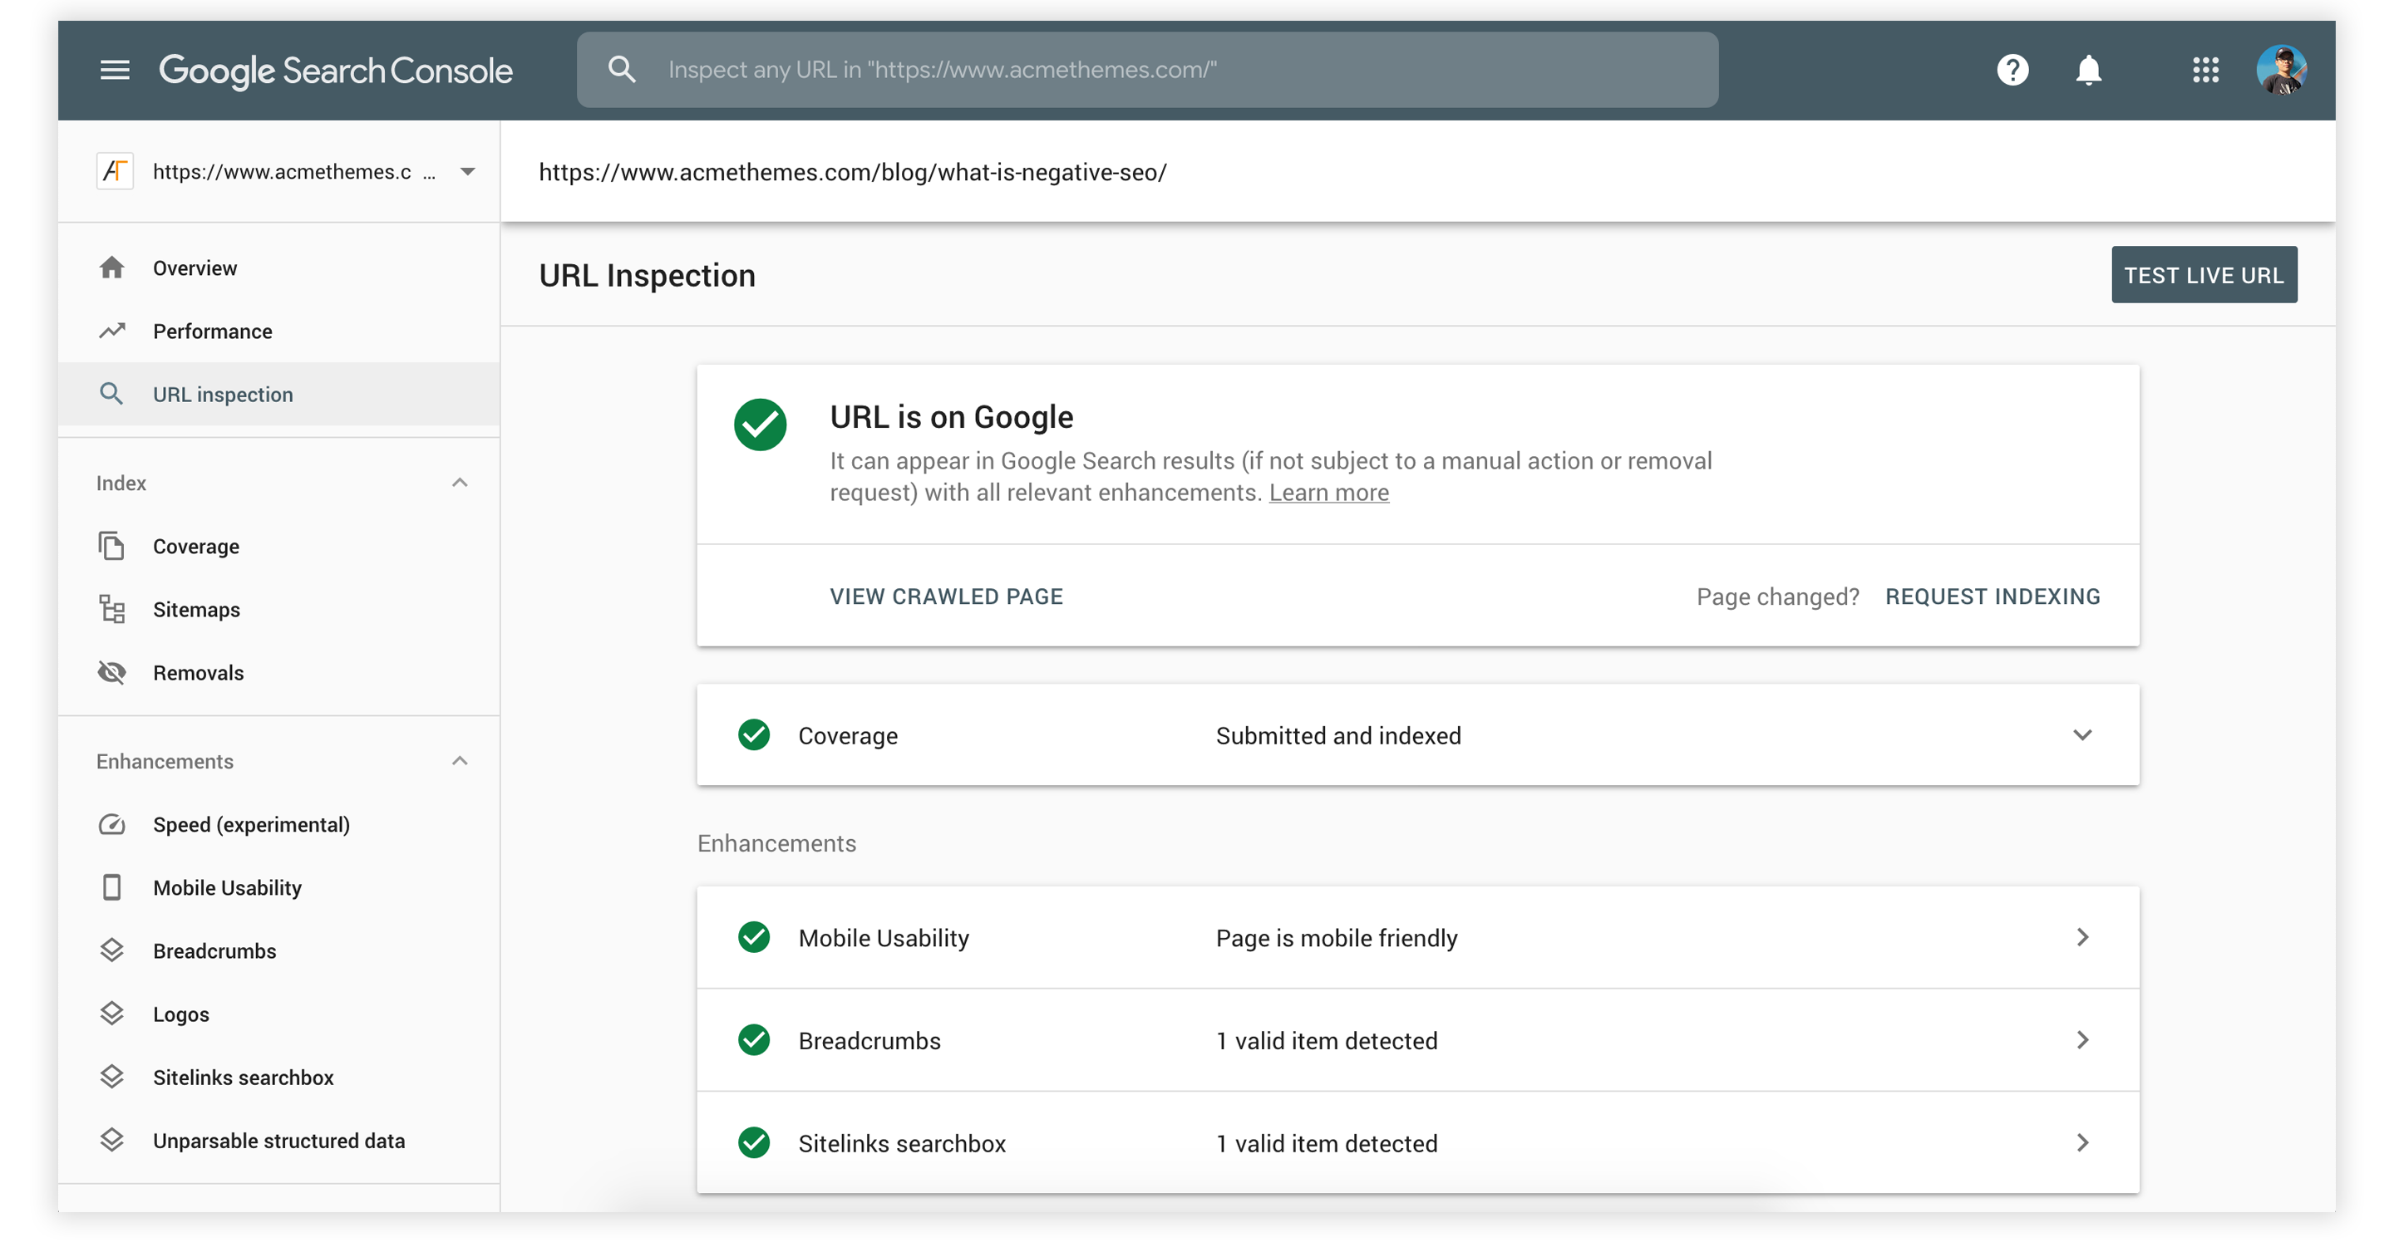Click REQUEST INDEXING link

(x=1992, y=597)
